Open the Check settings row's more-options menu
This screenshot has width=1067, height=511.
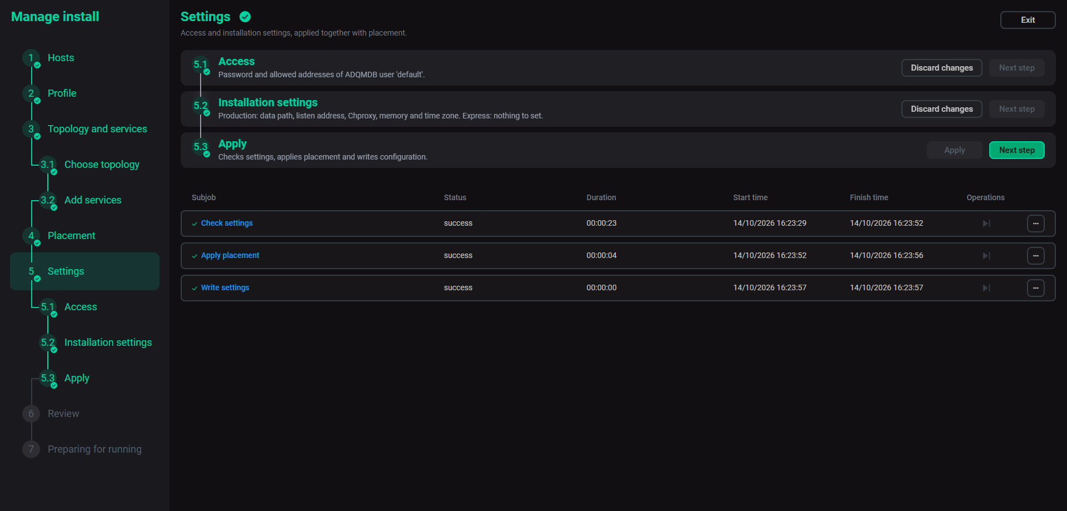pyautogui.click(x=1035, y=224)
